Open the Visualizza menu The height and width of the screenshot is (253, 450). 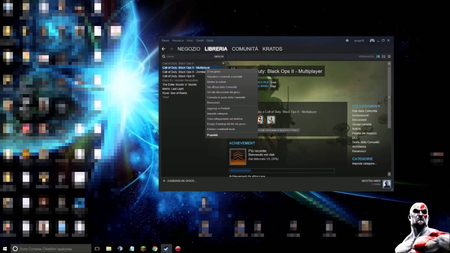tap(178, 40)
